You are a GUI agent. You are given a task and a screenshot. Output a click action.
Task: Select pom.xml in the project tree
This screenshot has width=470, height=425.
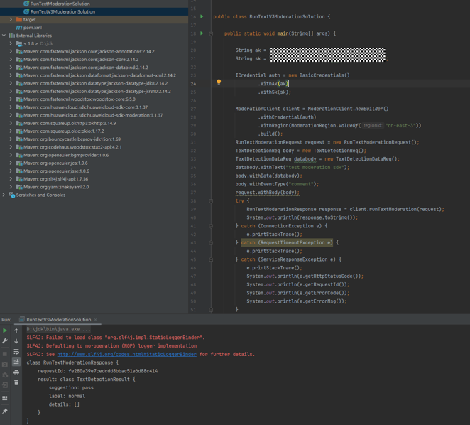(x=33, y=27)
